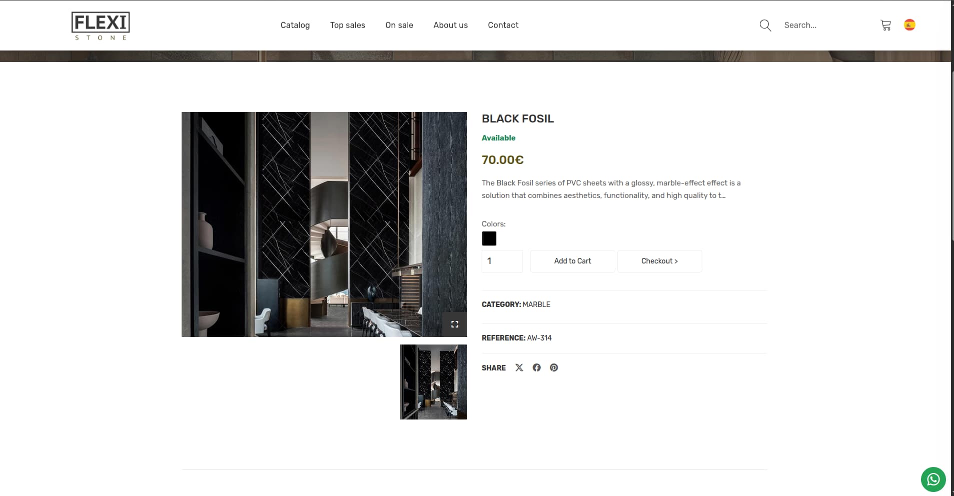Open the Contact page
The width and height of the screenshot is (954, 496).
tap(503, 25)
